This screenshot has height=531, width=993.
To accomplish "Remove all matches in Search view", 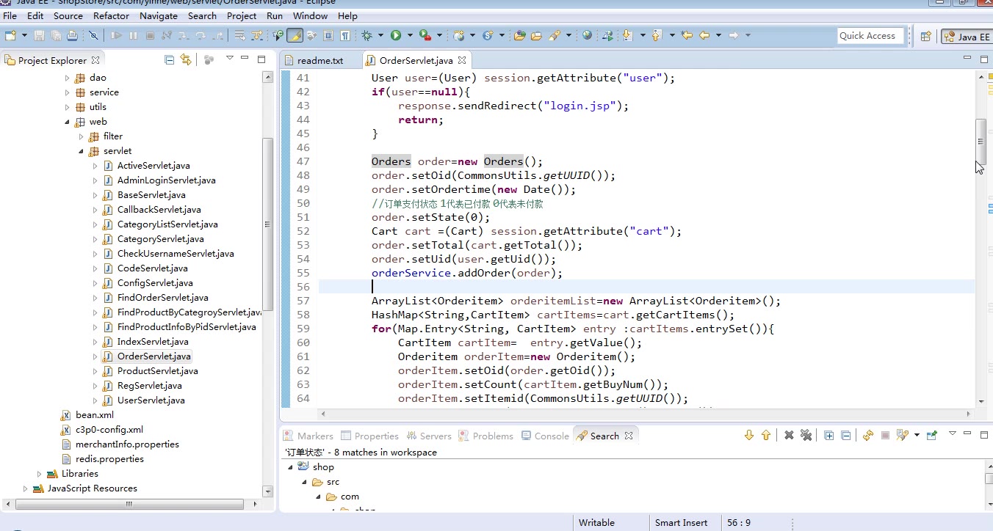I will [806, 436].
